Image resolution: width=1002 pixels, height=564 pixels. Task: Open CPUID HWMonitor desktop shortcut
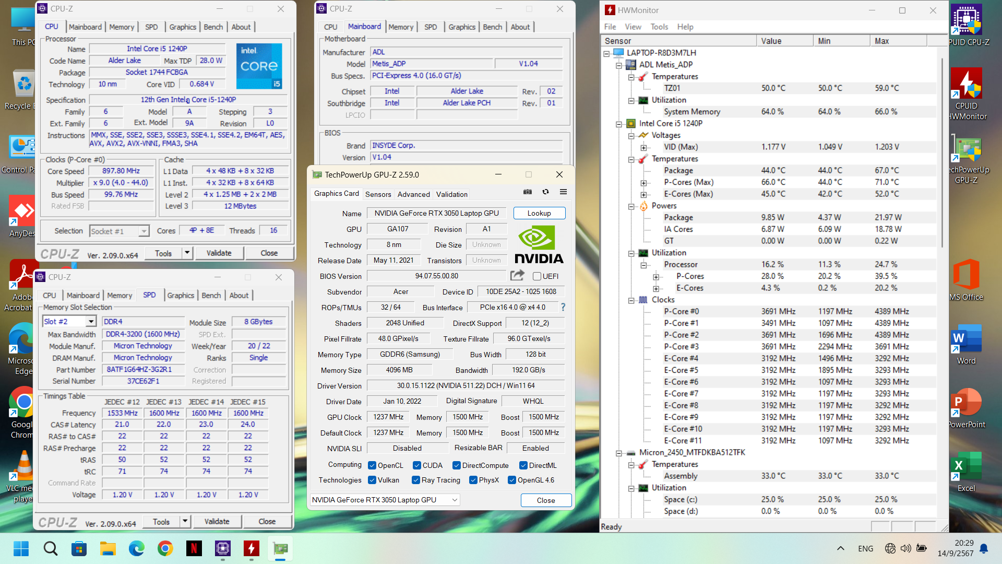967,95
